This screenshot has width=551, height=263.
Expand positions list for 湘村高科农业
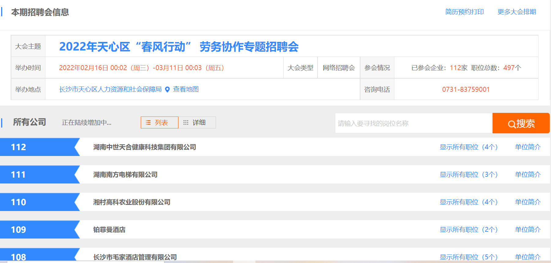pyautogui.click(x=468, y=202)
